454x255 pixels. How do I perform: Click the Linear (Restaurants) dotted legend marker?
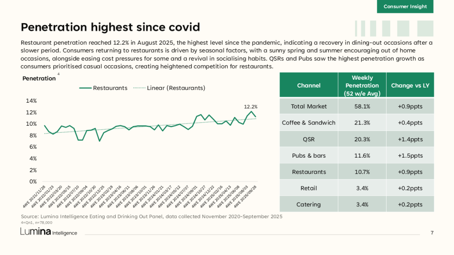pos(138,88)
